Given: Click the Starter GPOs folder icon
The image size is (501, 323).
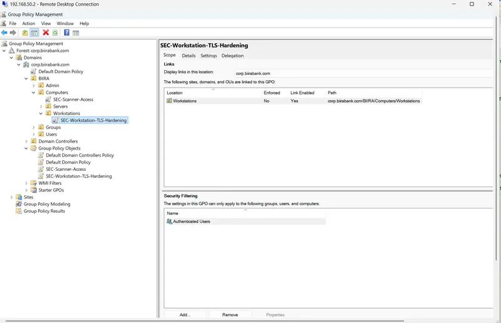Looking at the screenshot, I should coord(34,190).
